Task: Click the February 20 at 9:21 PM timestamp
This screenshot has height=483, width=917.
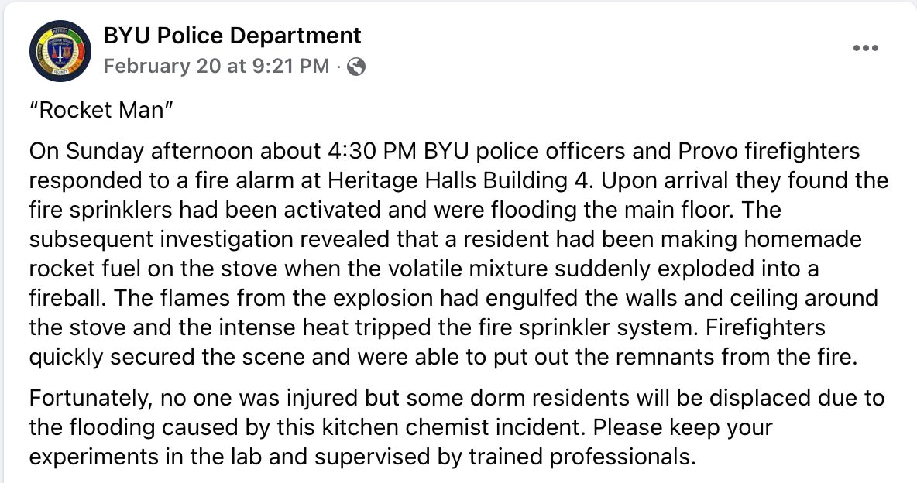Action: (x=216, y=66)
